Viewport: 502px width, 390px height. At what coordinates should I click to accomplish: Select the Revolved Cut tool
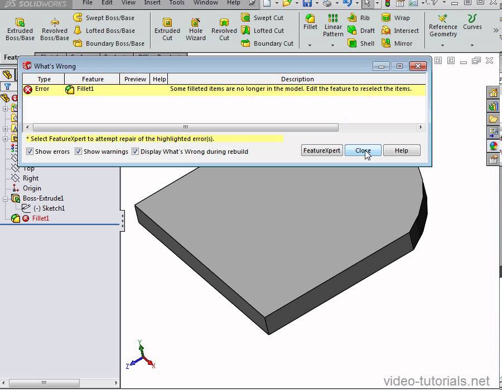224,29
